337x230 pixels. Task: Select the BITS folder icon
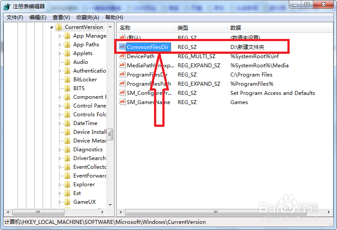pyautogui.click(x=68, y=88)
